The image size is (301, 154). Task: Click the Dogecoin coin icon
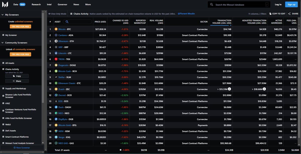tap(56, 65)
